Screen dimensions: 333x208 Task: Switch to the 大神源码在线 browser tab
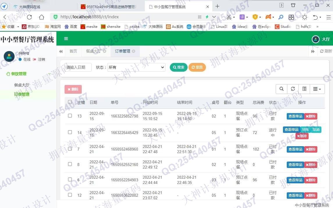tap(30, 7)
